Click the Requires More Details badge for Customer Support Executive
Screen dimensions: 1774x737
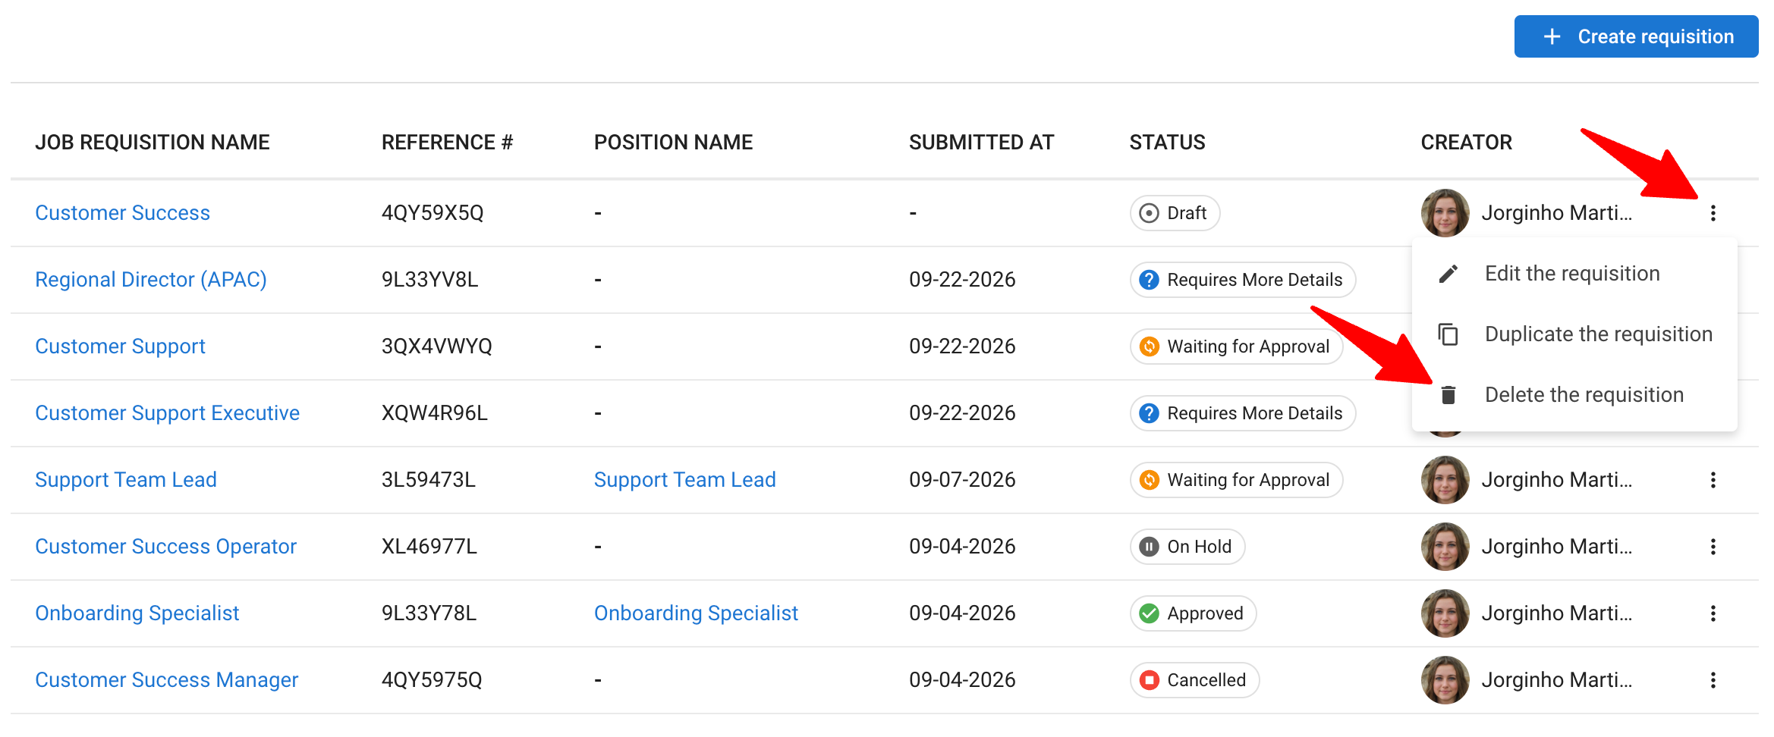coord(1242,413)
